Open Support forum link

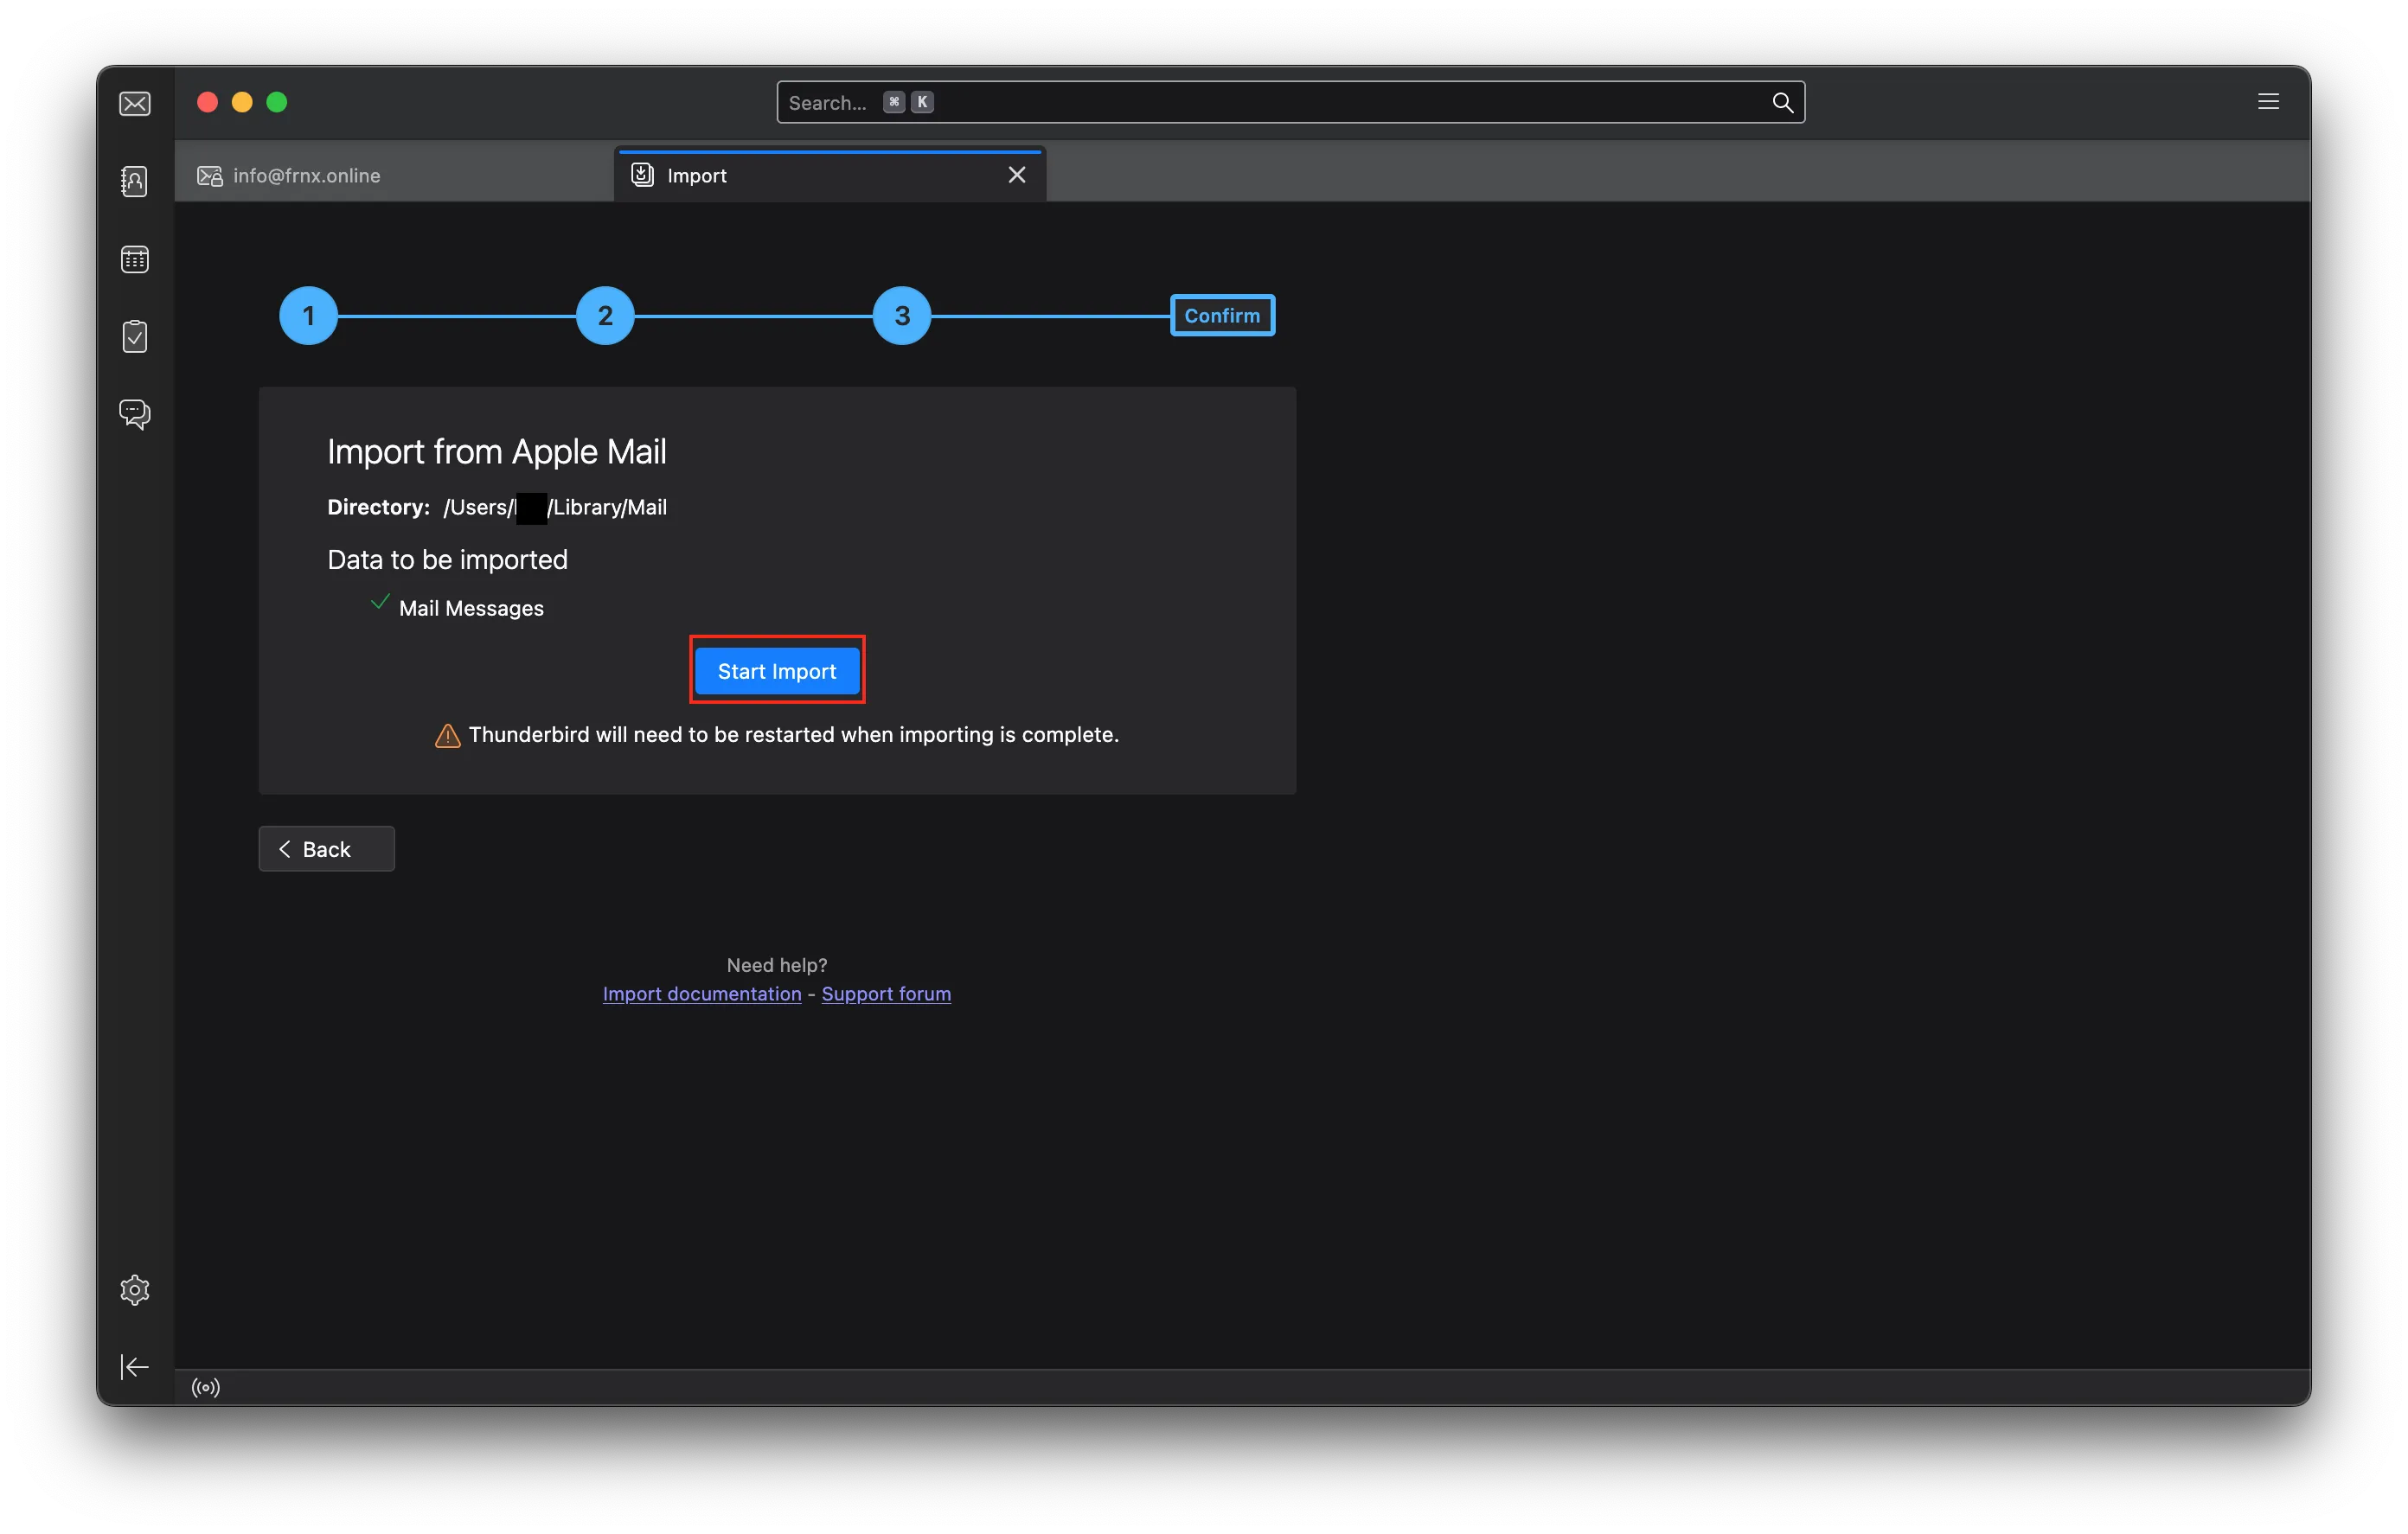[x=886, y=994]
